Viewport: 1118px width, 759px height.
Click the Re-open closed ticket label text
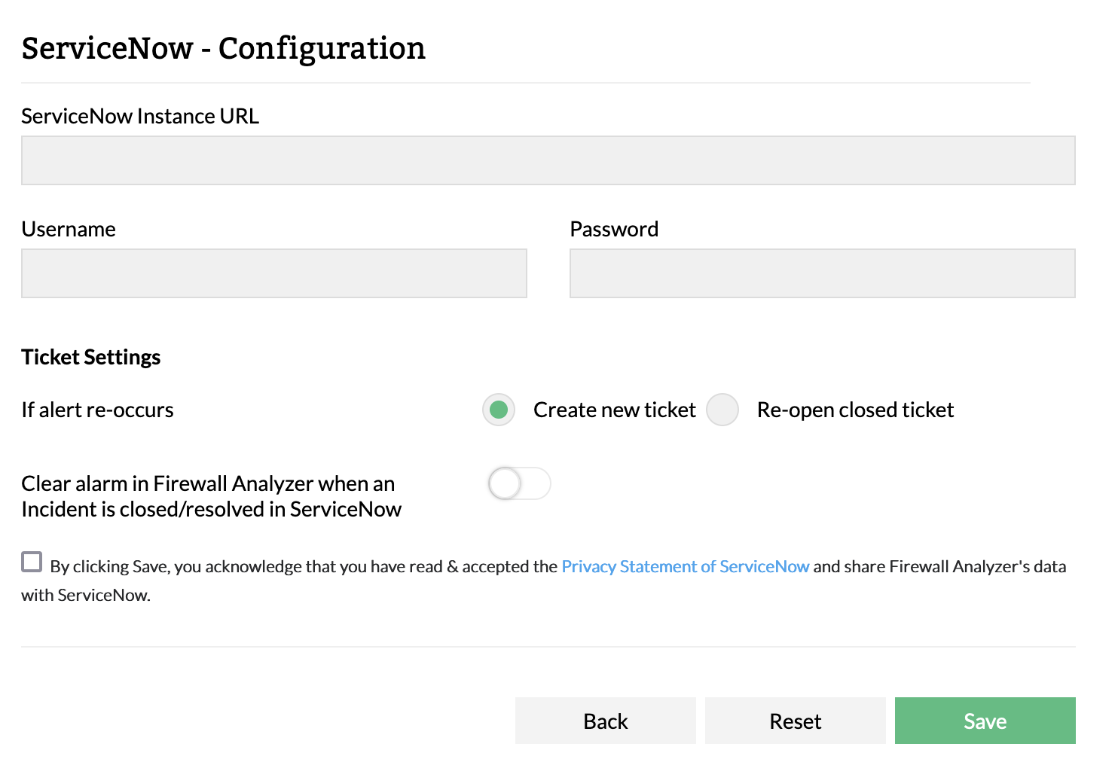click(854, 410)
